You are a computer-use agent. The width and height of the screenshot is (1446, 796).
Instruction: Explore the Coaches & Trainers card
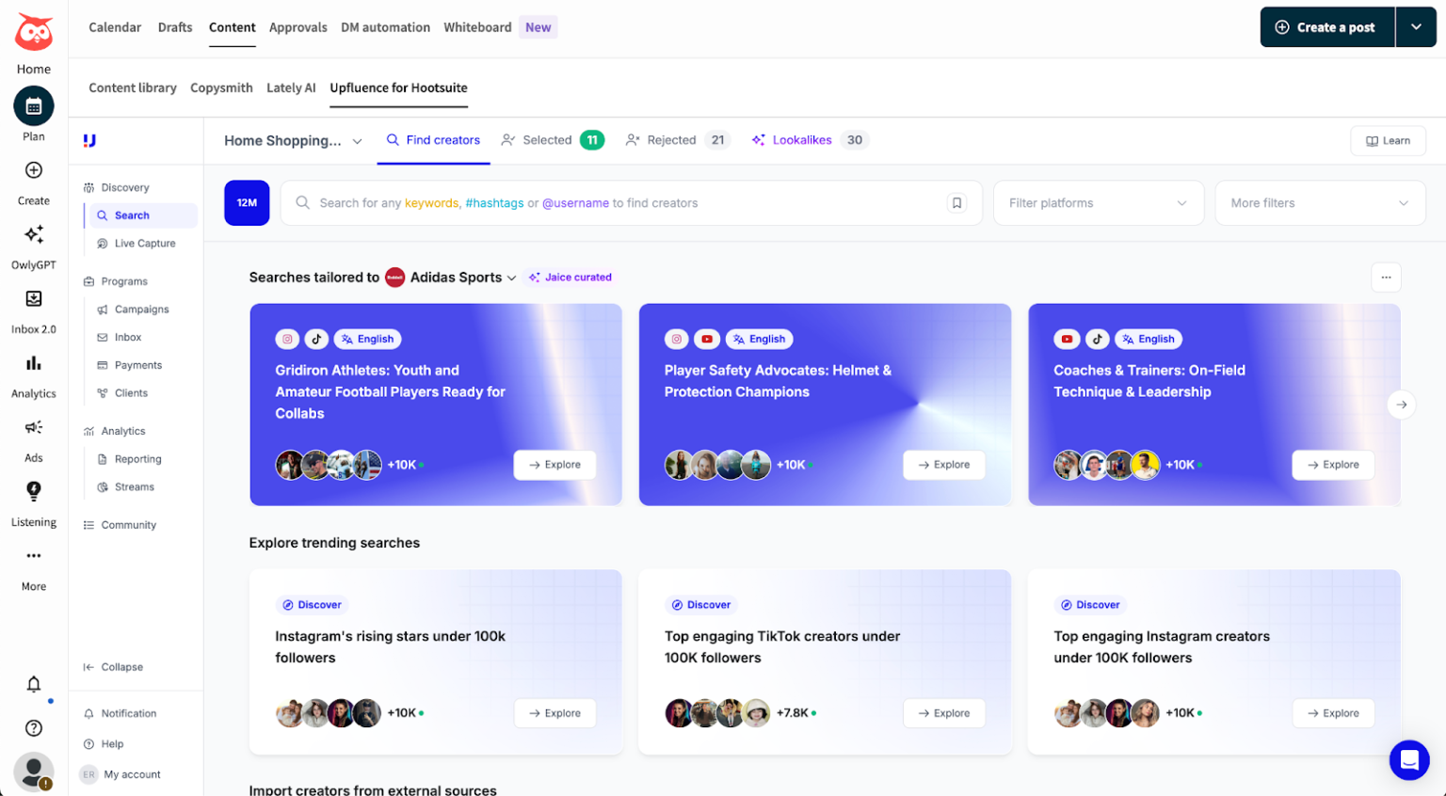[1333, 465]
